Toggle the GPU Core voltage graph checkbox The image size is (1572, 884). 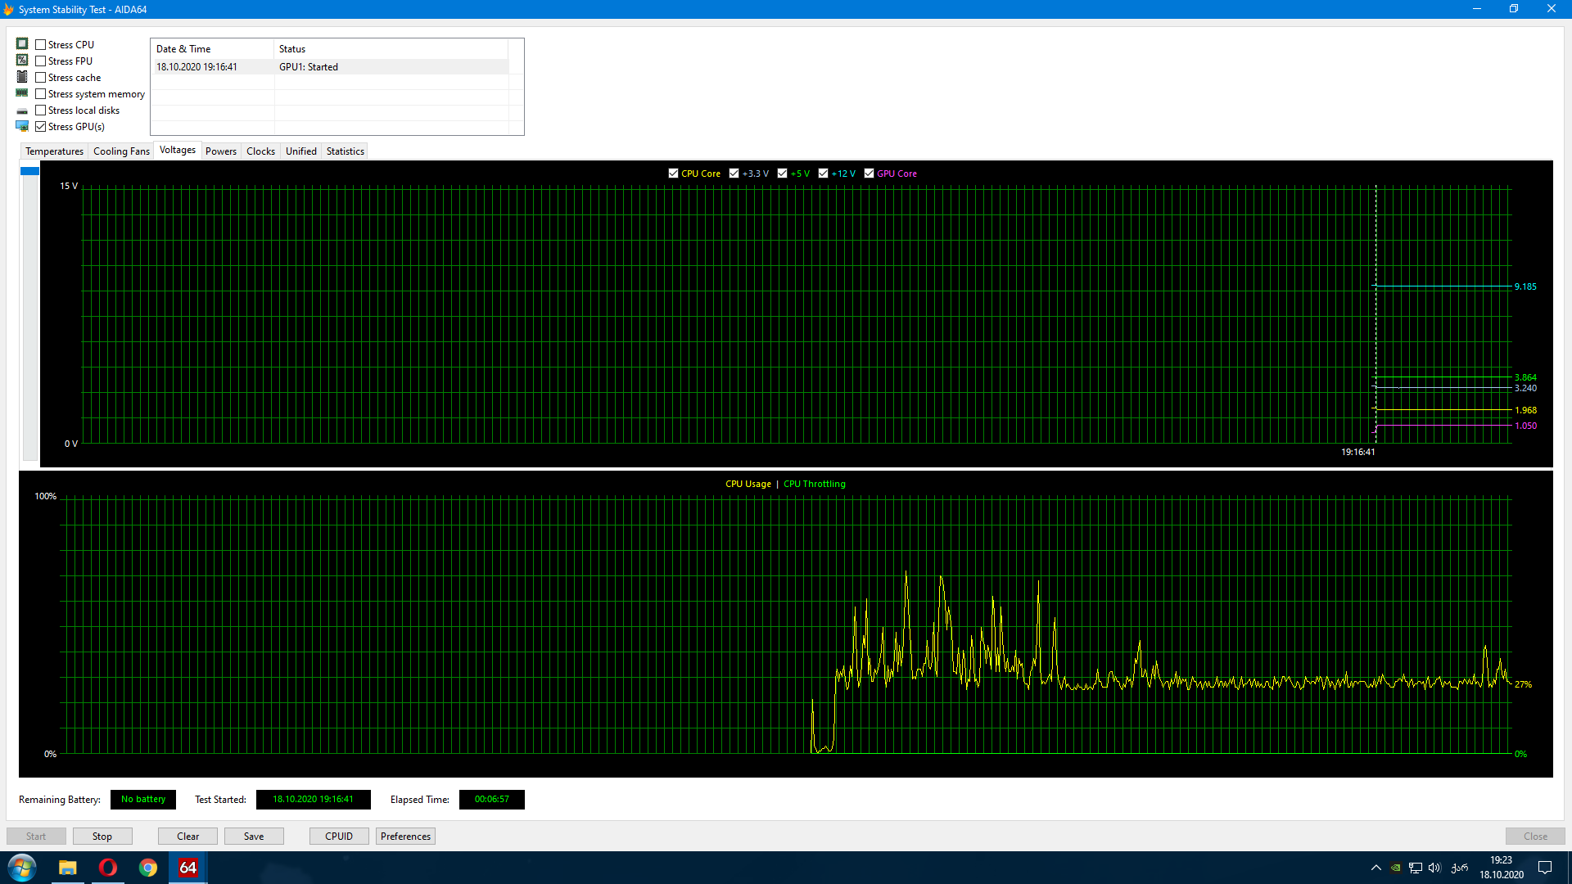click(x=869, y=174)
